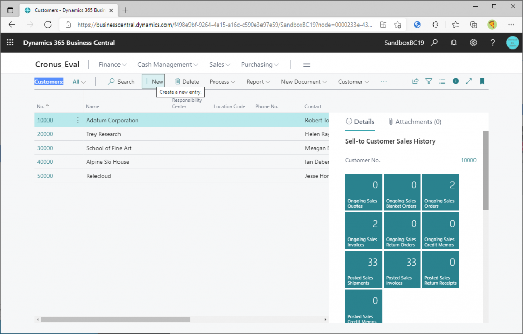523x334 pixels.
Task: Close the Customers browser tab
Action: 111,10
